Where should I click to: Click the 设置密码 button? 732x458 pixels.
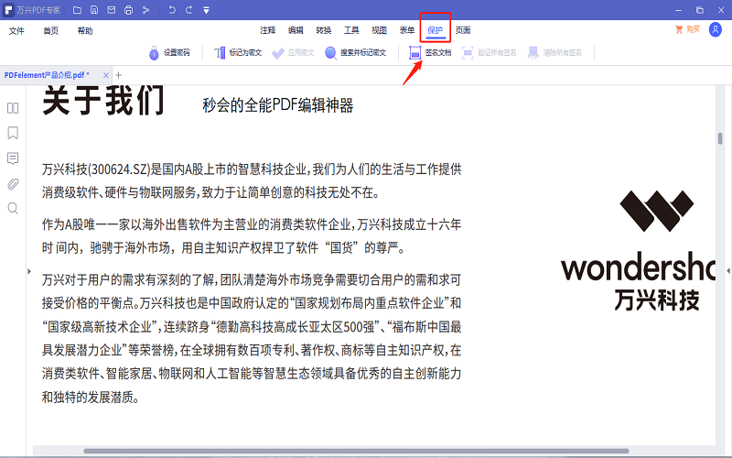168,53
